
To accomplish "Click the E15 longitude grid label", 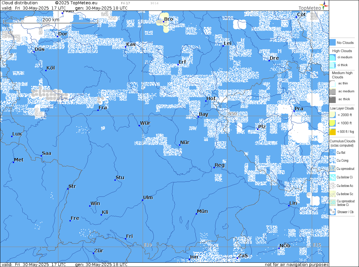I will pos(317,245).
